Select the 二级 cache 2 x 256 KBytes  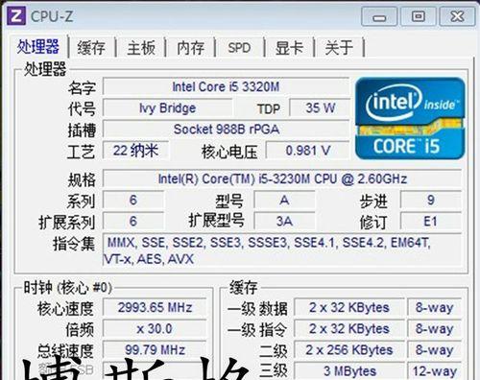pos(349,350)
